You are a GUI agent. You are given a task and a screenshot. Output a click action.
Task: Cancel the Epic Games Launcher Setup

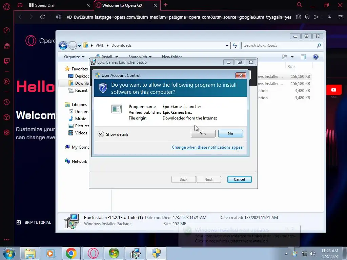239,179
